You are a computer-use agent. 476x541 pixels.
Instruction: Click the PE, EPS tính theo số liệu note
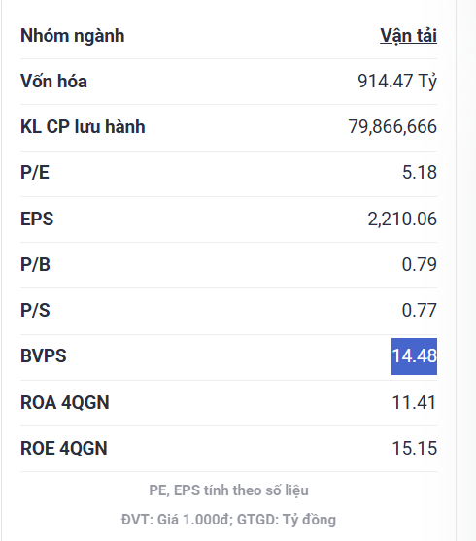point(228,490)
